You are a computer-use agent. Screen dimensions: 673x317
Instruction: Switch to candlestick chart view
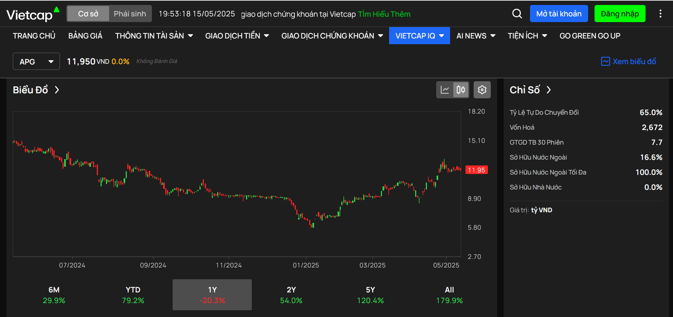461,90
